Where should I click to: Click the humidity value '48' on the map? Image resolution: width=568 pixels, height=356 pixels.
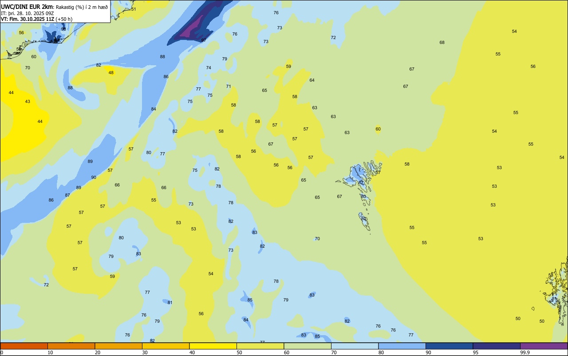tap(111, 72)
